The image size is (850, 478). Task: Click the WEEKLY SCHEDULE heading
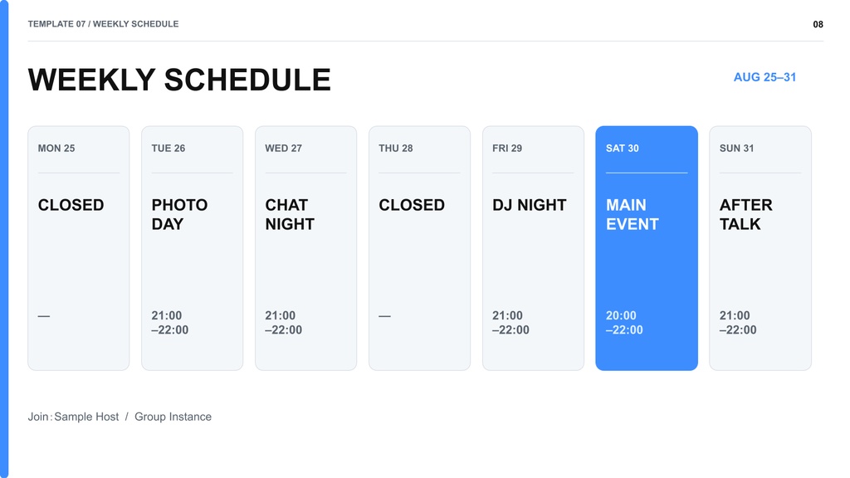click(179, 80)
